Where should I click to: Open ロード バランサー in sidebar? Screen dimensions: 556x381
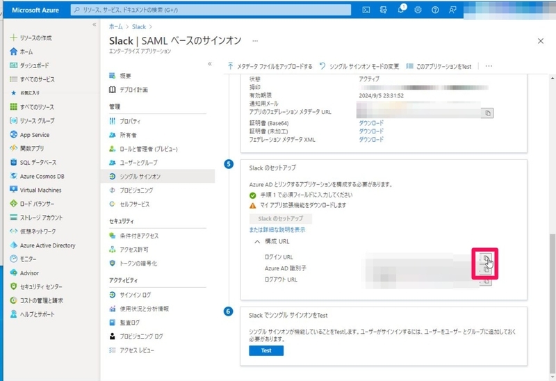32,204
